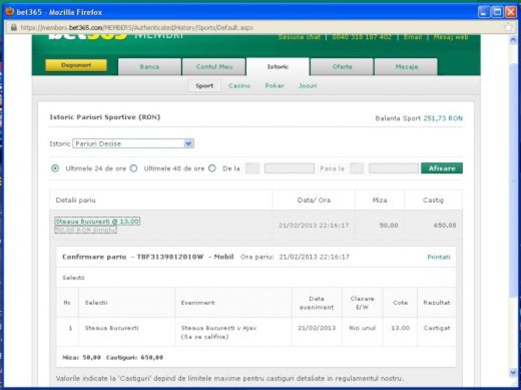Select the Sport history sub-tab
The width and height of the screenshot is (521, 390).
tap(204, 86)
